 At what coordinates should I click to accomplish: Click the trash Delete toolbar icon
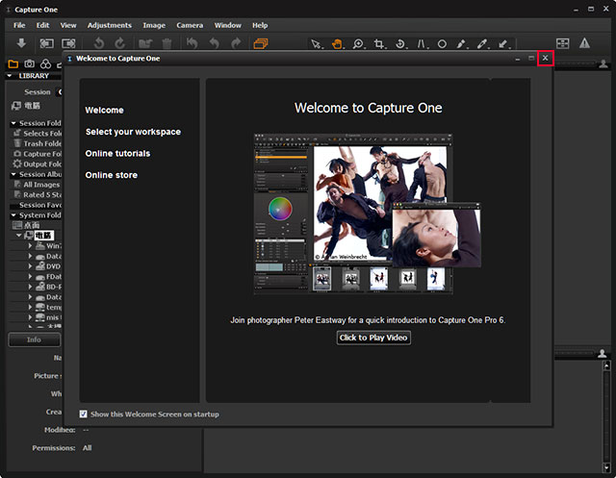pos(167,43)
